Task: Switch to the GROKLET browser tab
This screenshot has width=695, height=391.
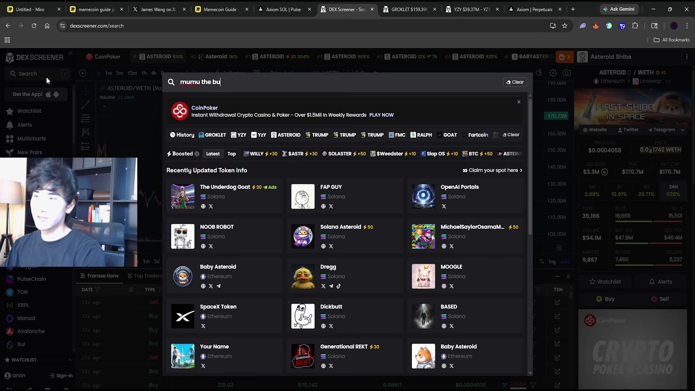Action: (409, 9)
